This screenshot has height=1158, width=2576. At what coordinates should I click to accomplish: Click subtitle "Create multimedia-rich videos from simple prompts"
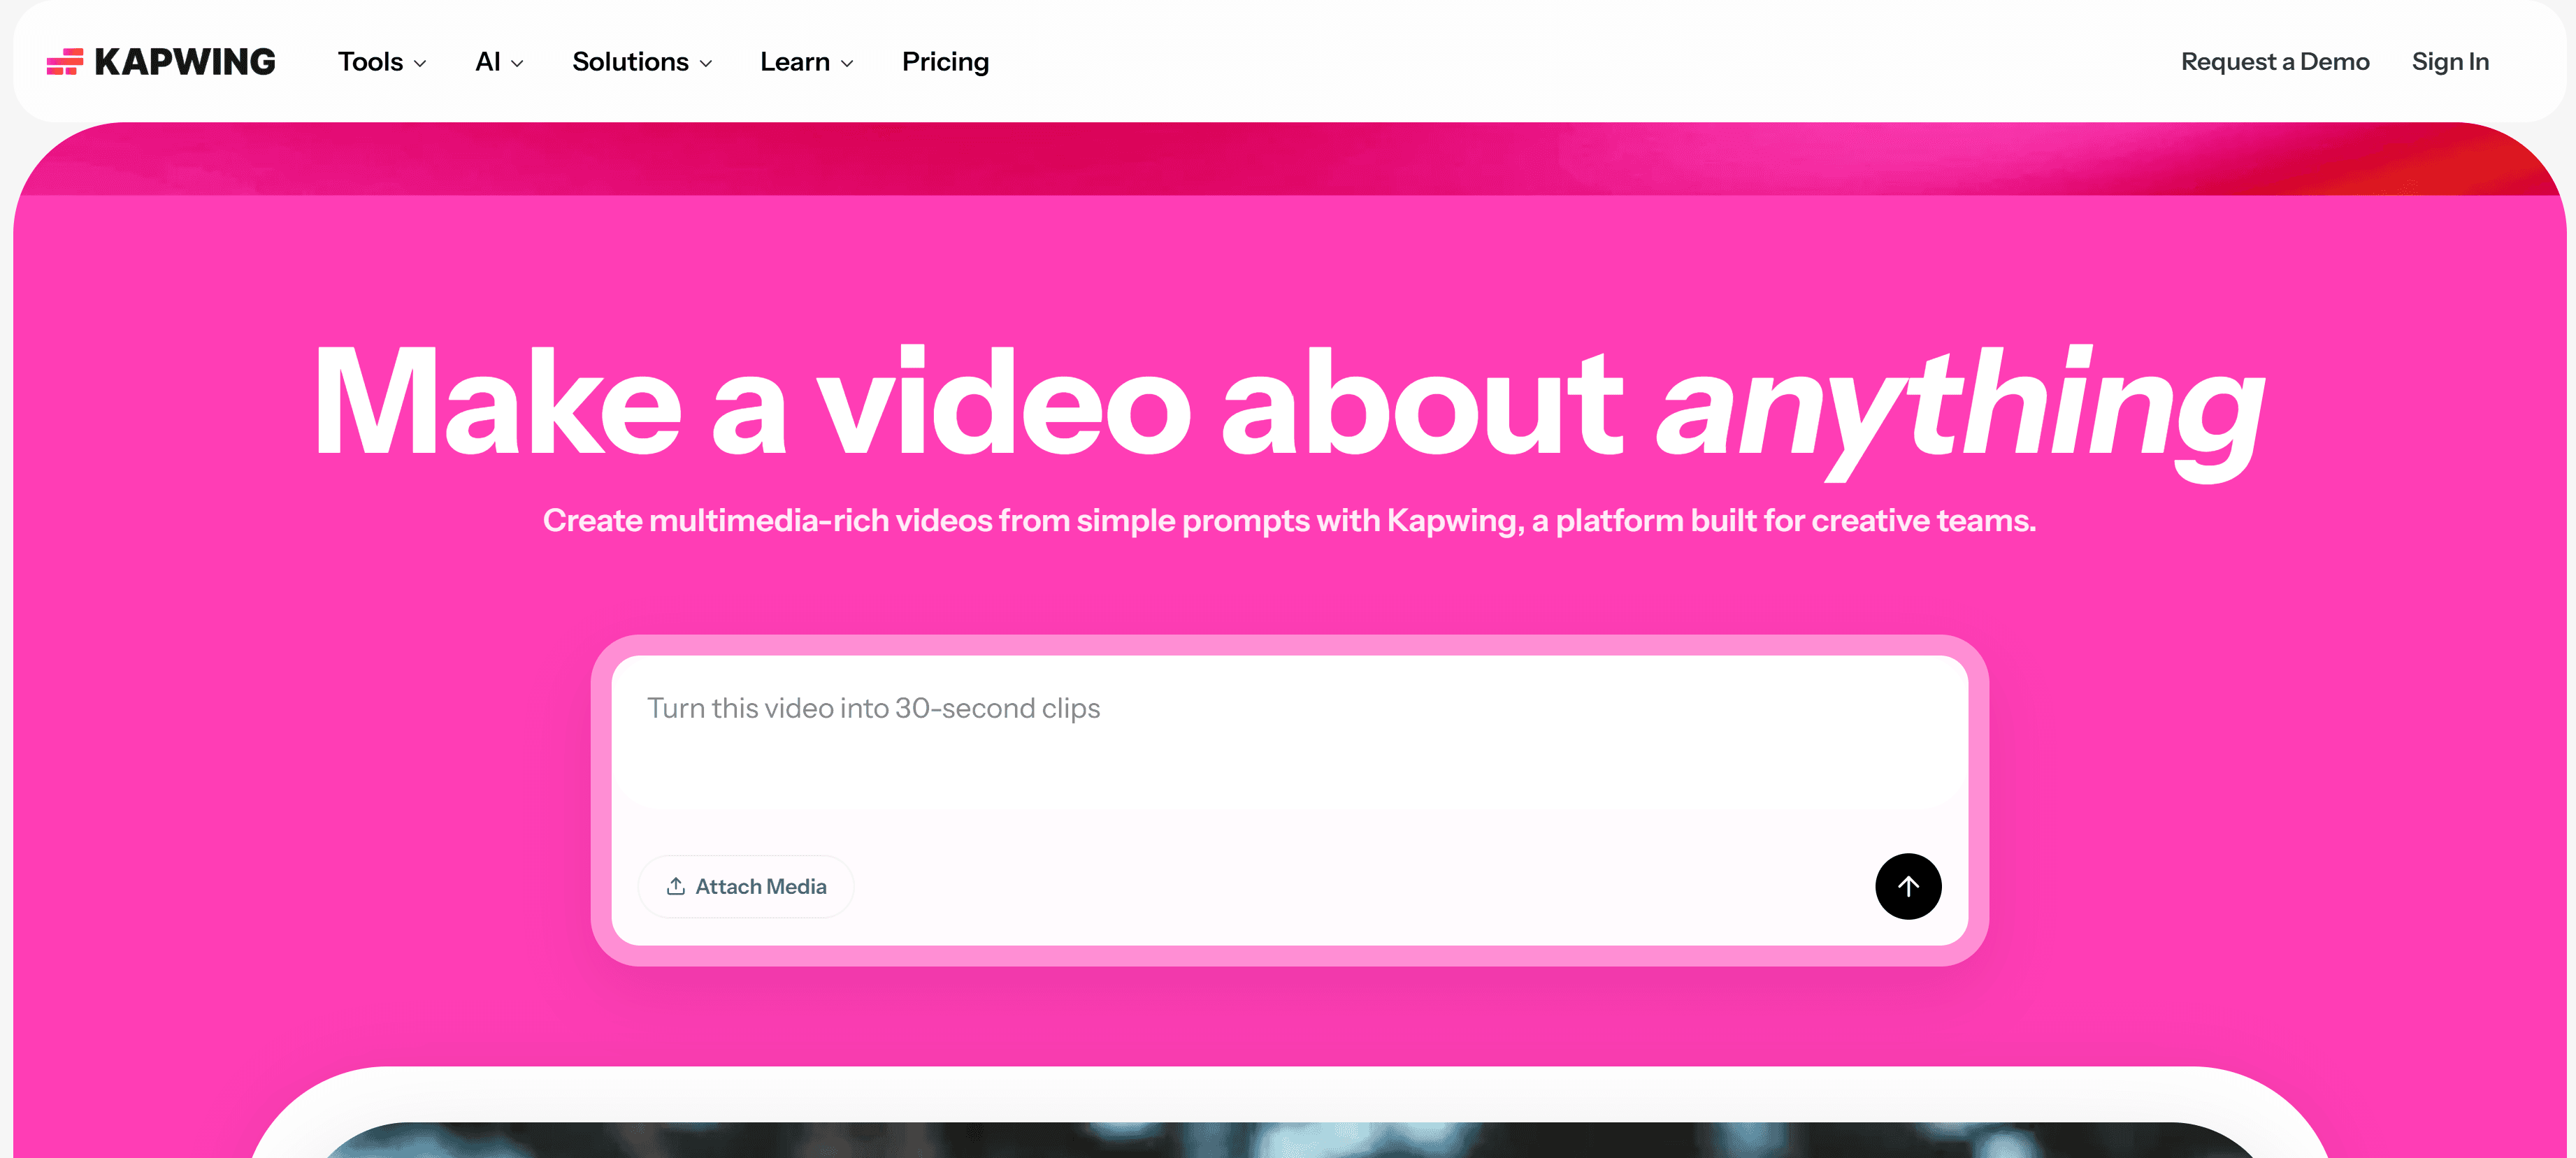click(x=926, y=520)
